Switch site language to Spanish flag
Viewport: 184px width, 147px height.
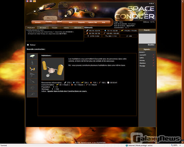pos(34,1)
